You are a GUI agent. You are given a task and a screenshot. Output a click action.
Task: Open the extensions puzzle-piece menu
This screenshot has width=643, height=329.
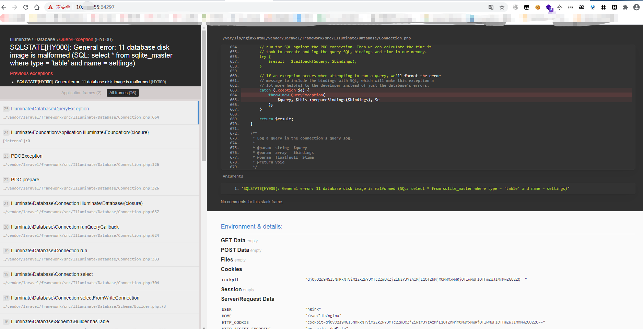(x=626, y=7)
